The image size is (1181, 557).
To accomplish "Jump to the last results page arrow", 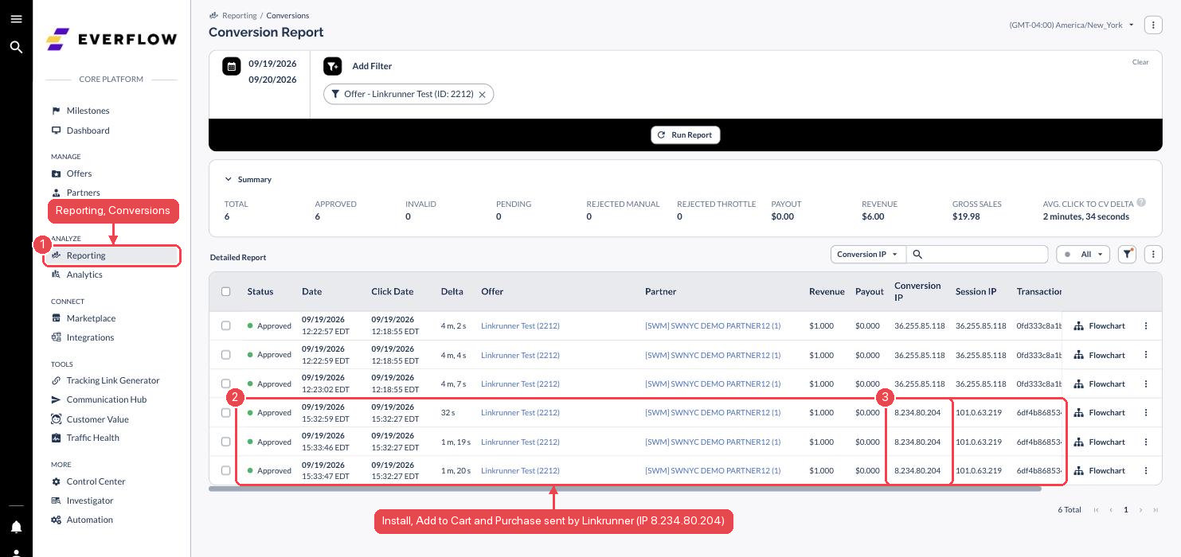I will tap(1156, 510).
